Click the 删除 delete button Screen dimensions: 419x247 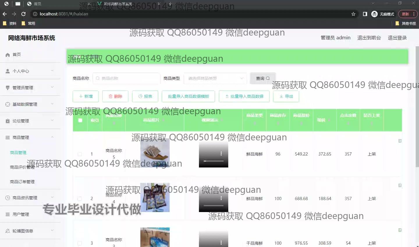[115, 96]
